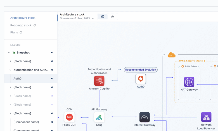This screenshot has width=218, height=131.
Task: Expand {Block name} row below Auth0
Action: (x=10, y=87)
